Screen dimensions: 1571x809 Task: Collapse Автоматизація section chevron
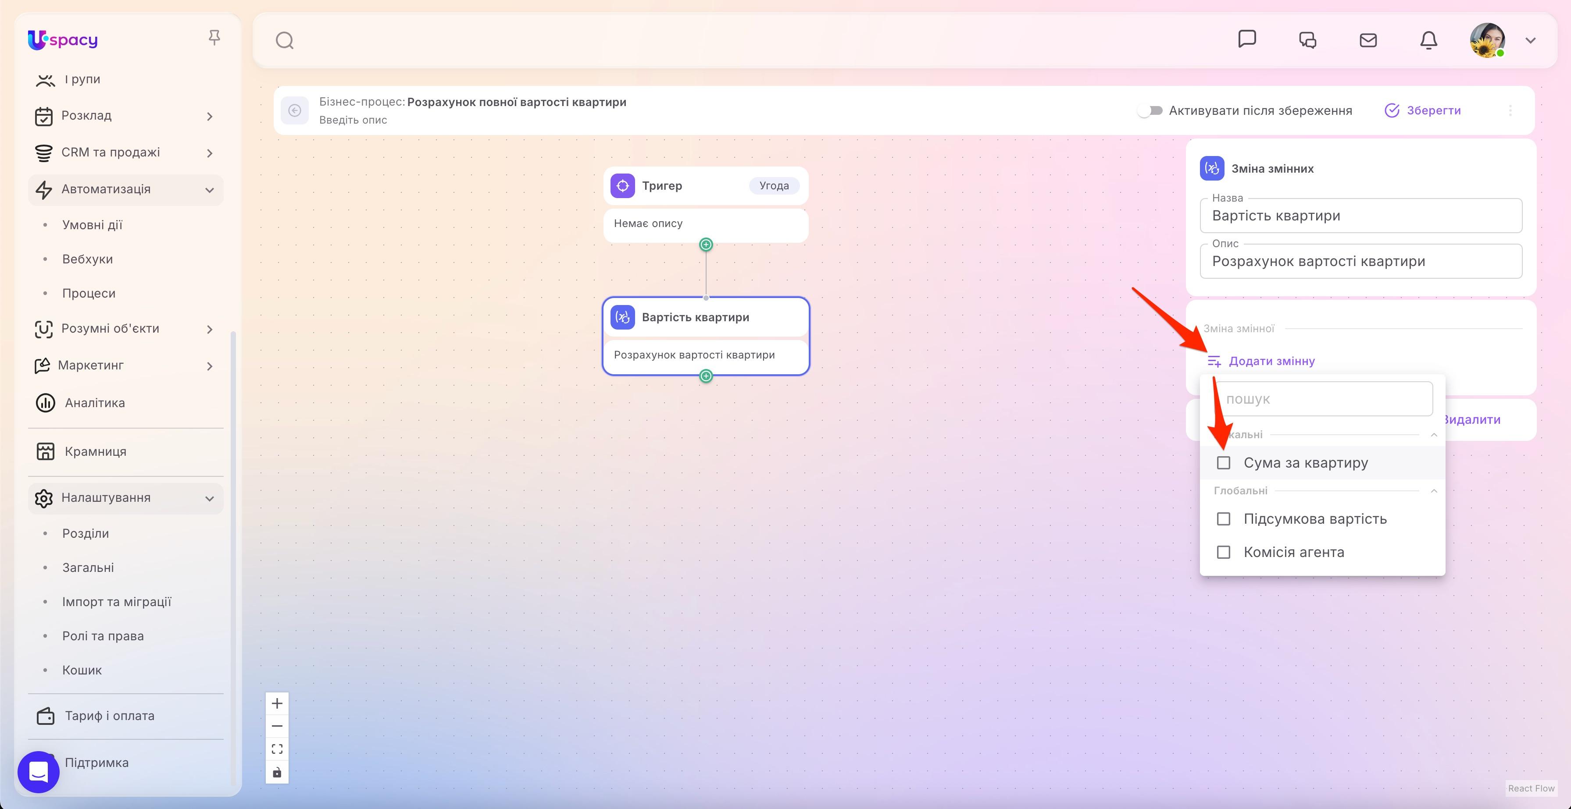coord(210,190)
